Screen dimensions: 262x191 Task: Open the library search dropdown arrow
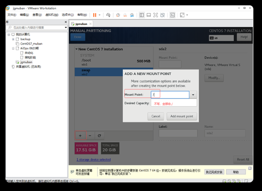coord(65,28)
